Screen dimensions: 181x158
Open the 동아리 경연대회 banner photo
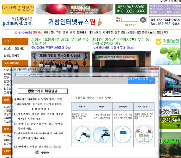pyautogui.click(x=122, y=59)
